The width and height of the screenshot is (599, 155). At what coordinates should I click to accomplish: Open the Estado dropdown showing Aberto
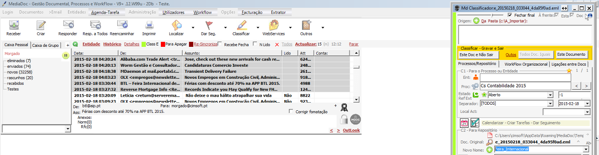(x=550, y=95)
